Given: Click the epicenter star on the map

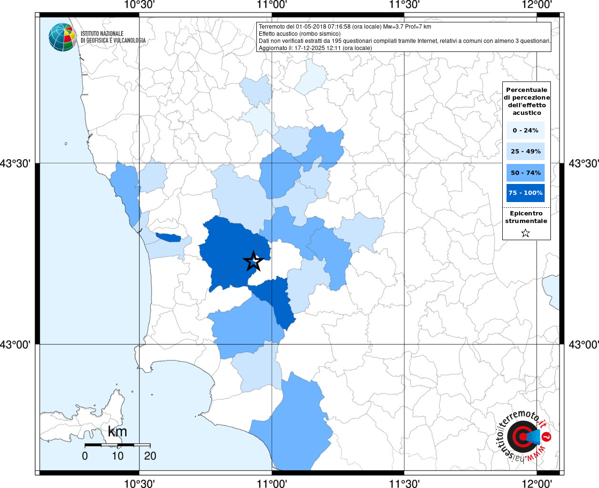Looking at the screenshot, I should (254, 261).
